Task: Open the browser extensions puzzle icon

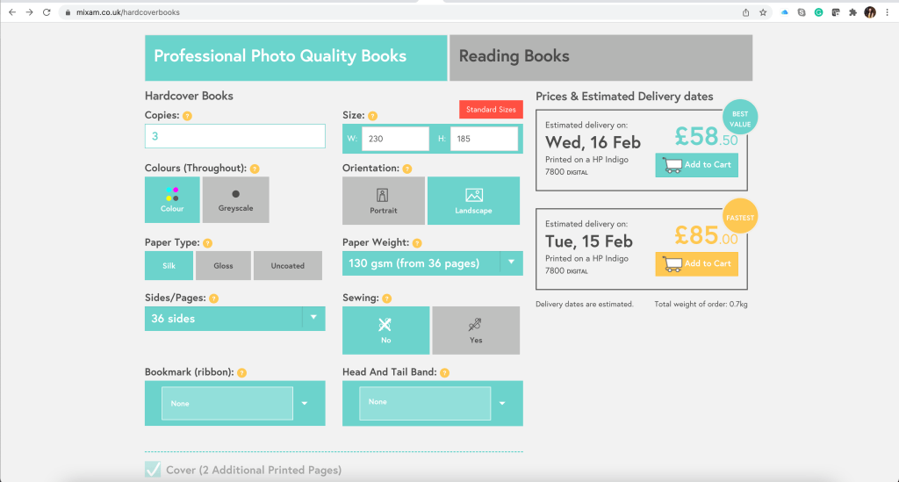Action: pyautogui.click(x=852, y=12)
